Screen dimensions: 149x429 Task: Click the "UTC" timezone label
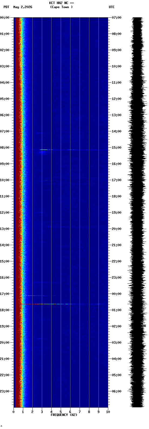click(x=112, y=7)
